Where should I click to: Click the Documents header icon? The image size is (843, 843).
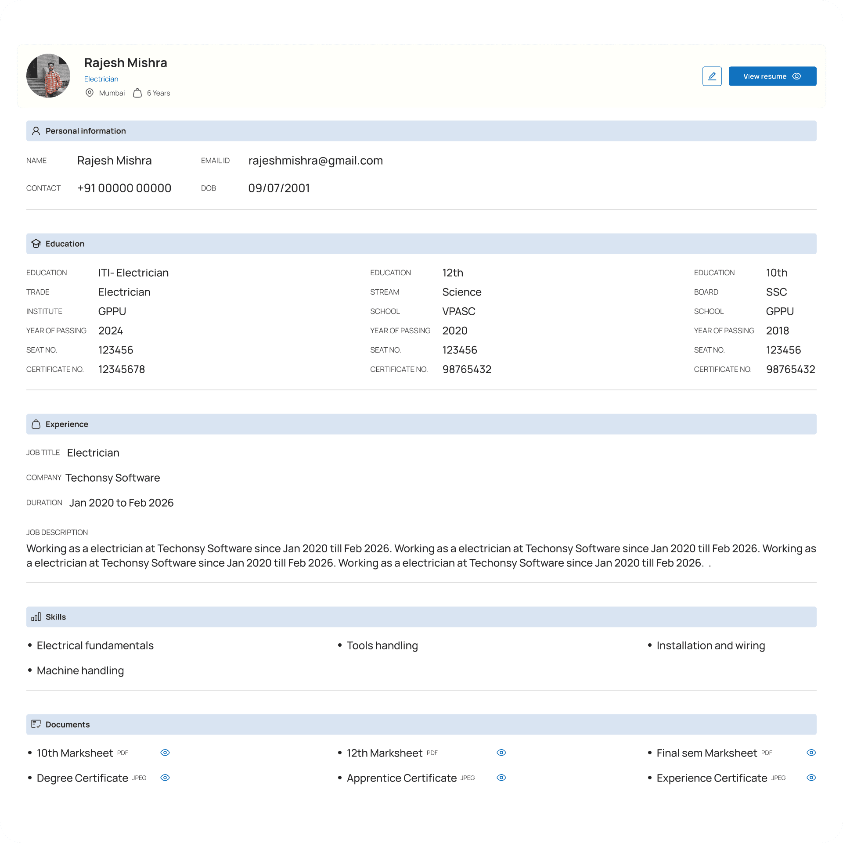click(36, 724)
